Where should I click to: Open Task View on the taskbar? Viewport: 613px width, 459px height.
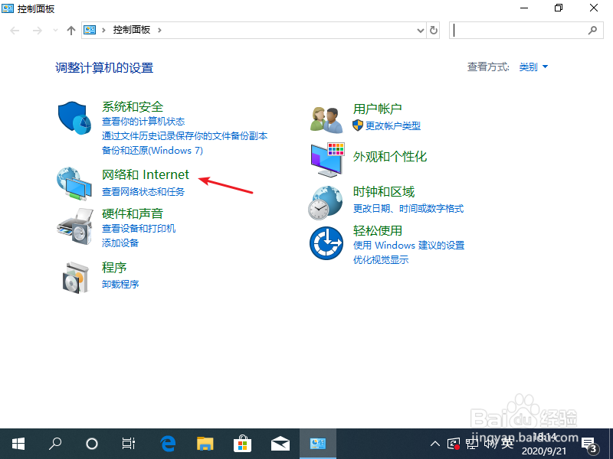click(x=128, y=444)
